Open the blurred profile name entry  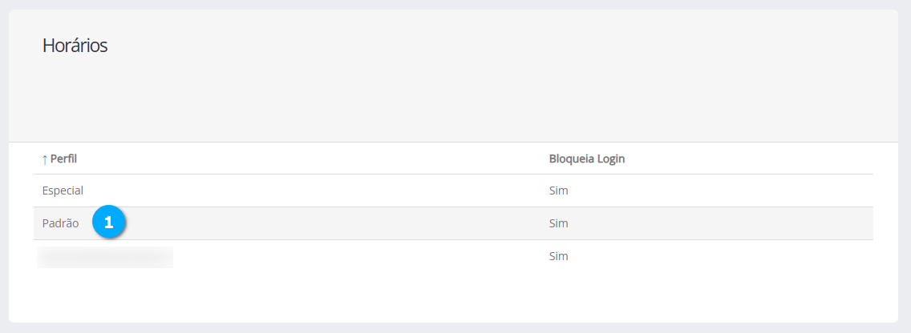pyautogui.click(x=105, y=257)
